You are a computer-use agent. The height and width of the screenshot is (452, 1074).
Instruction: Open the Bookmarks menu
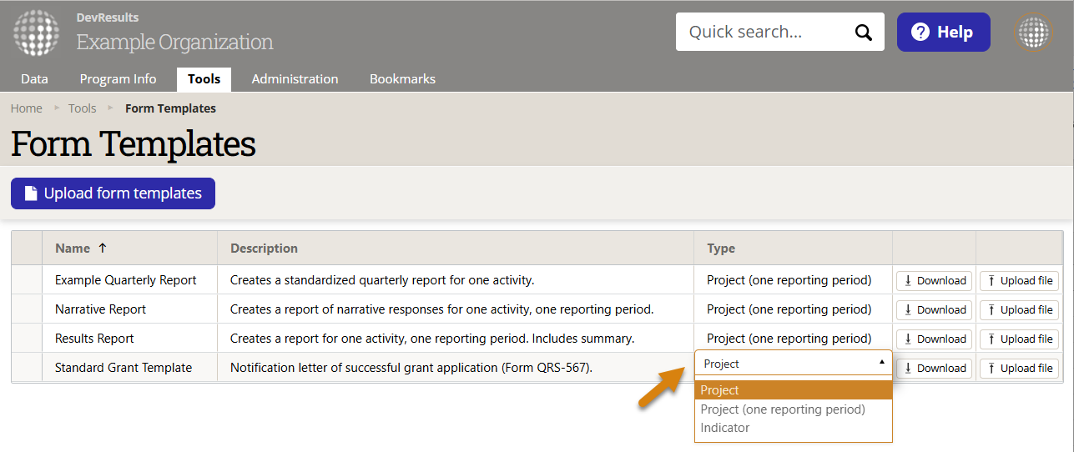[402, 79]
